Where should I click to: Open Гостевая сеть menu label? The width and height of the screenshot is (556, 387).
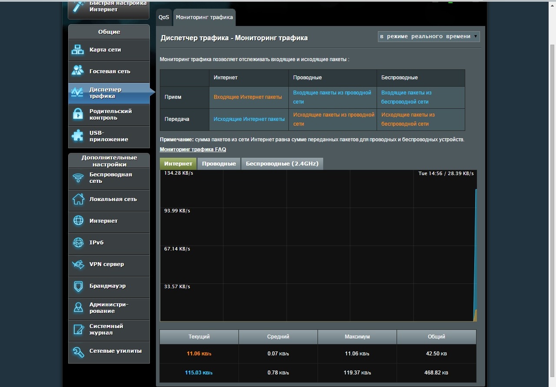pos(110,71)
